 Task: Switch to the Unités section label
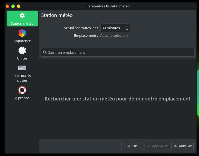point(22,58)
